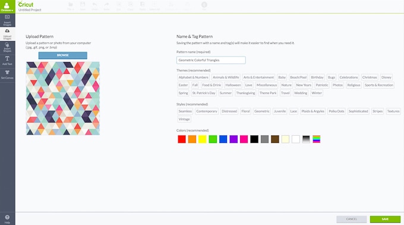Pick the red color swatch
The image size is (404, 225).
[x=182, y=139]
